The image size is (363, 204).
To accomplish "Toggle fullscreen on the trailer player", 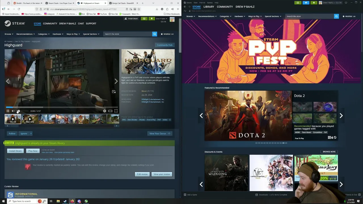I will pos(116,111).
